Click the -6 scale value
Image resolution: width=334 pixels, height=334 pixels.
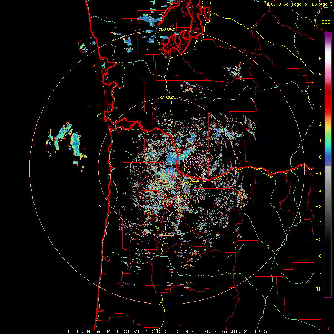[319, 256]
